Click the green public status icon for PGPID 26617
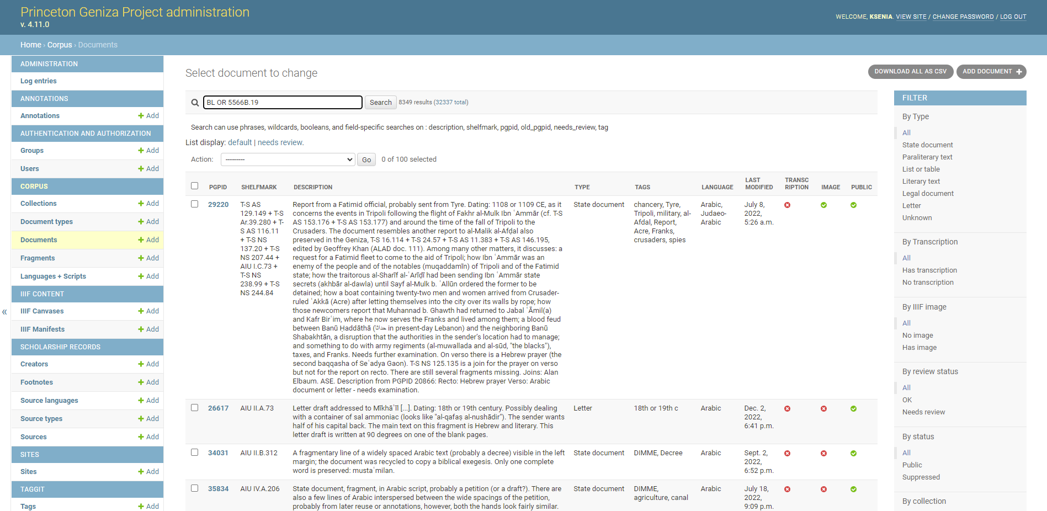Screen dimensions: 1047x511 (854, 408)
